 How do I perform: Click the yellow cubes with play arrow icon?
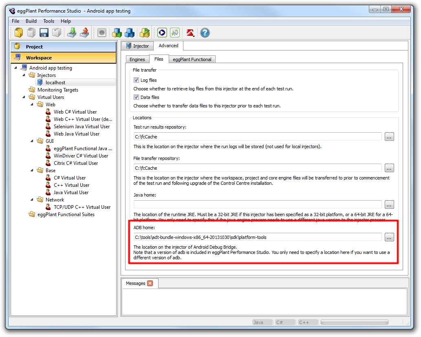[145, 33]
